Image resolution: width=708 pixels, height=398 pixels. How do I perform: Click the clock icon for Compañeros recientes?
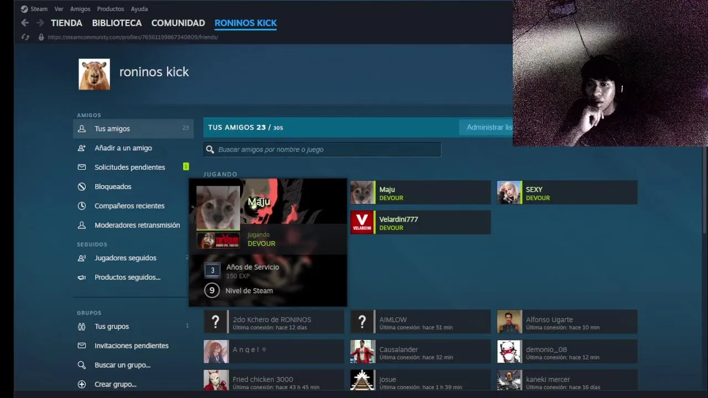tap(82, 206)
